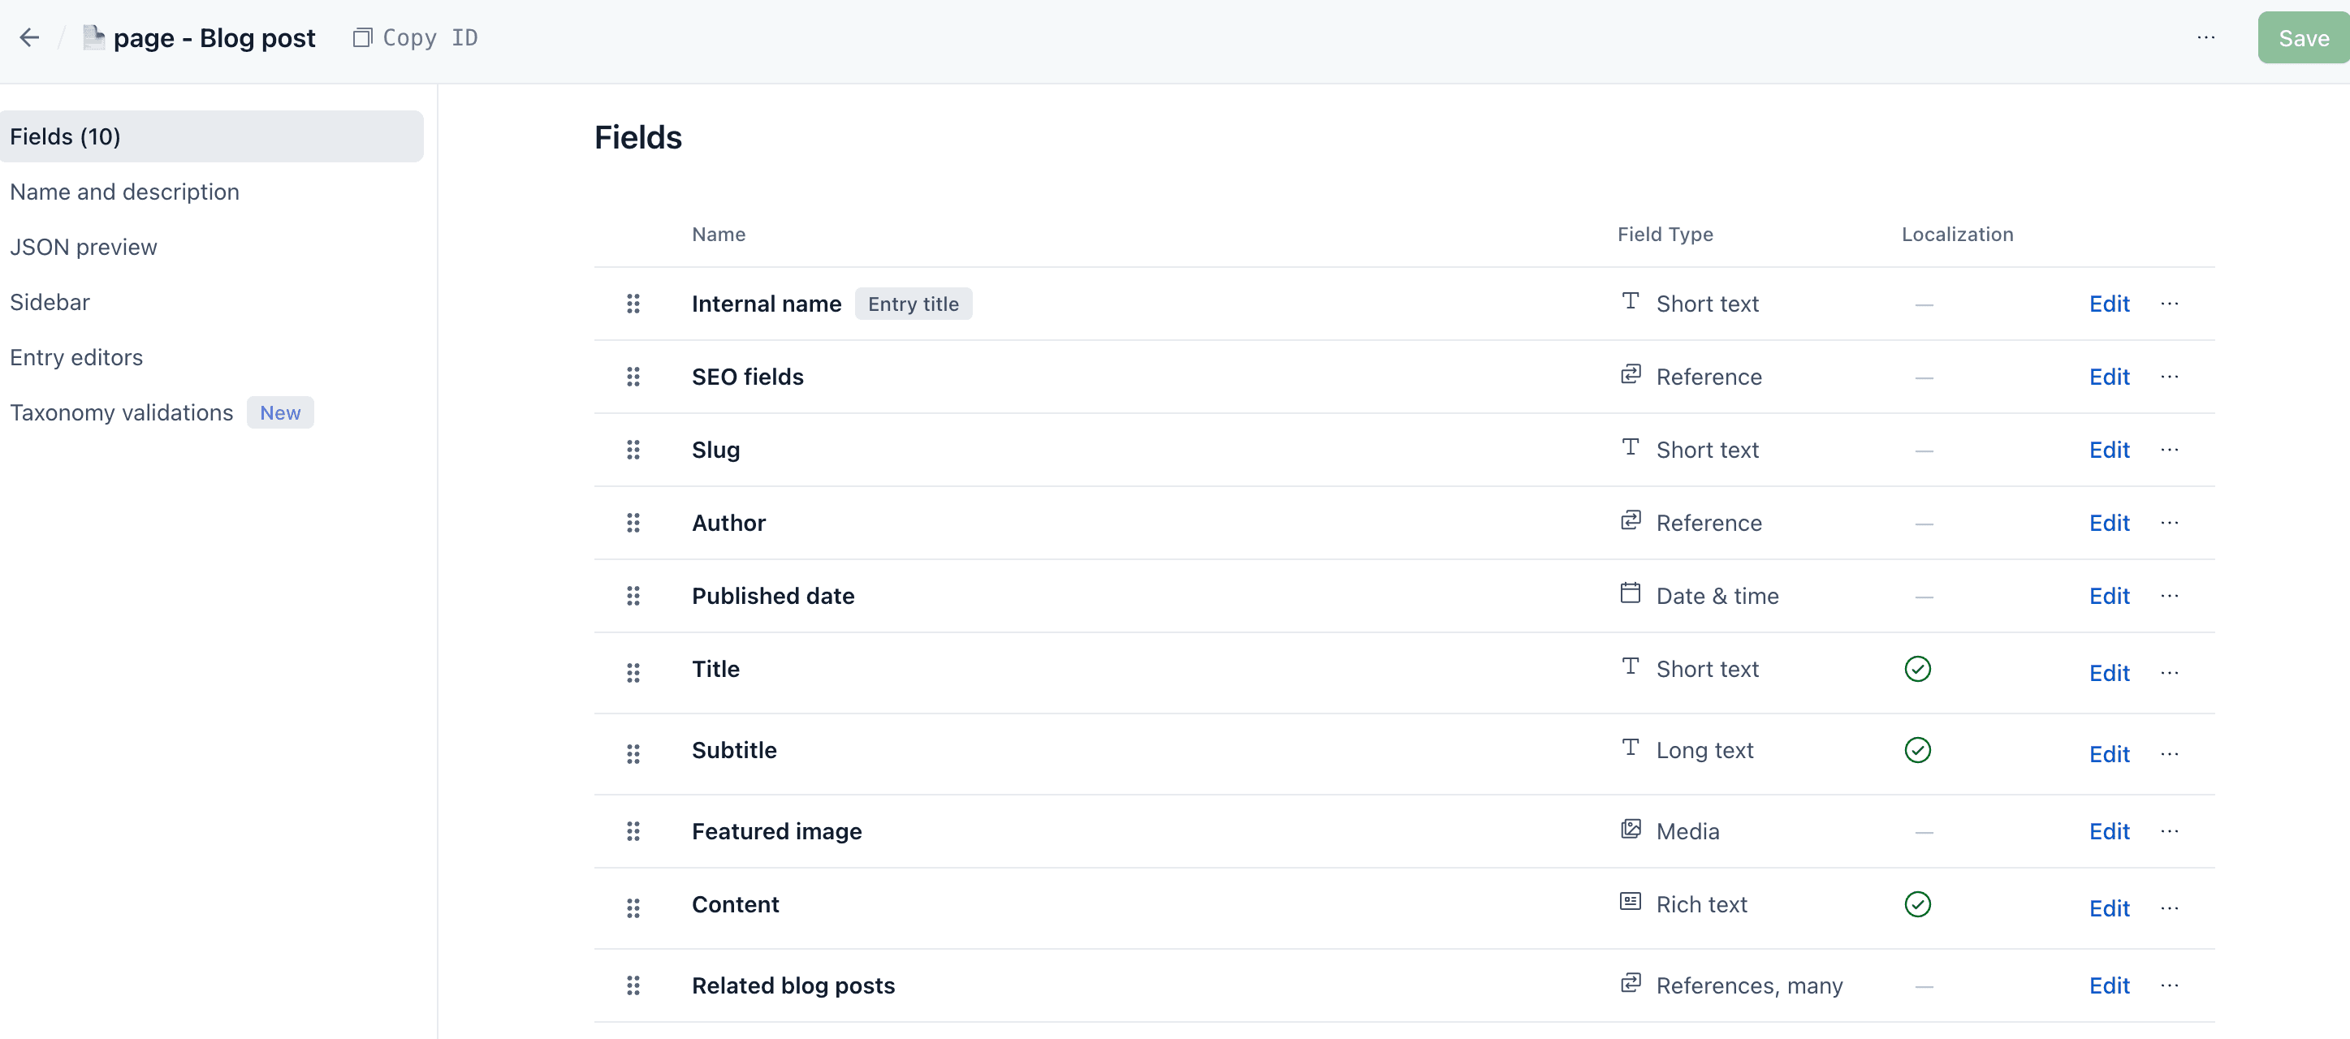This screenshot has height=1039, width=2350.
Task: Grab the Internal name drag handle
Action: click(633, 304)
